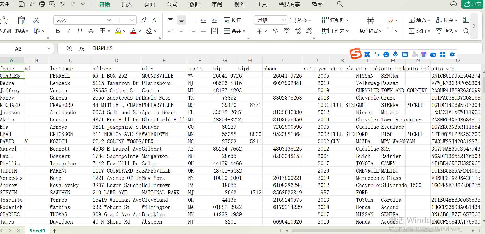Image resolution: width=485 pixels, height=234 pixels.
Task: Toggle bold formatting
Action: 58,31
